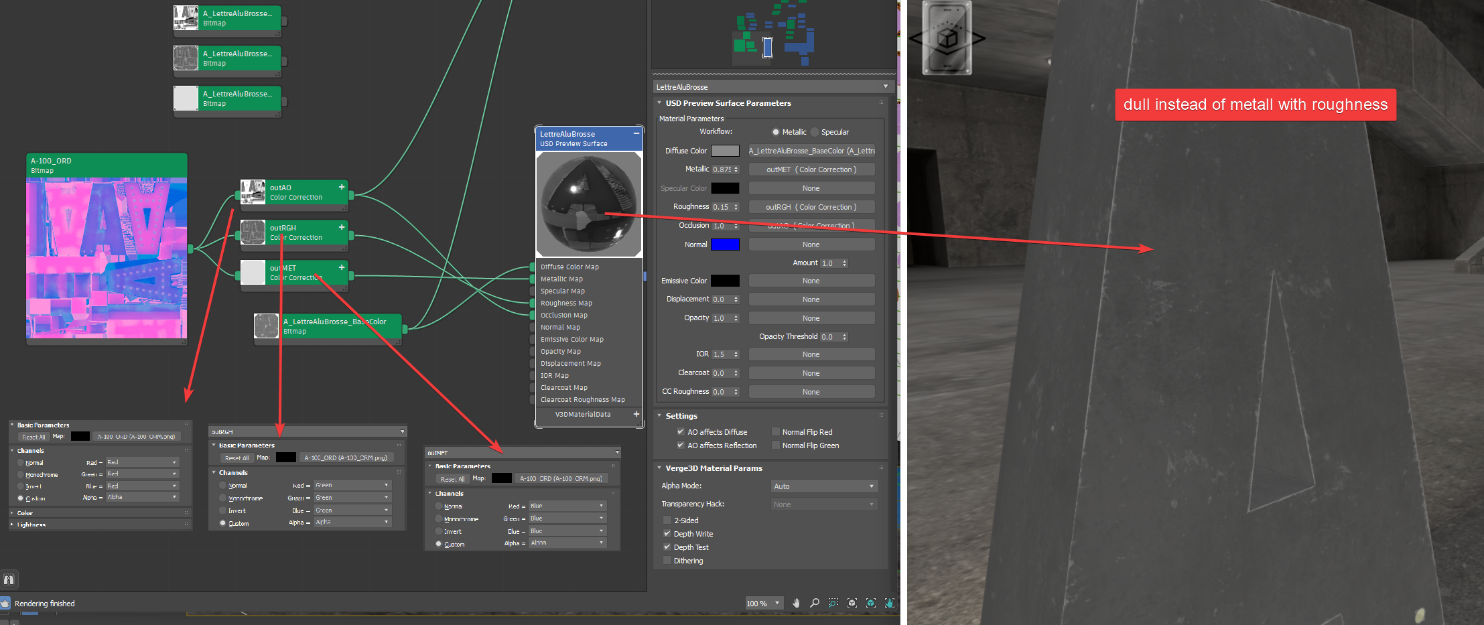Click Pan to Selected icon
1484x625 pixels.
click(889, 603)
